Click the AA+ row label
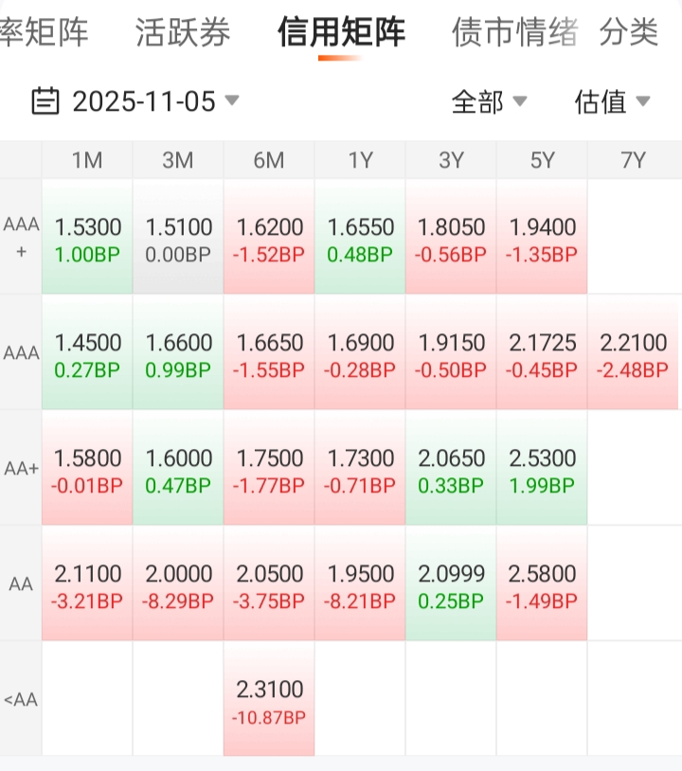Image resolution: width=682 pixels, height=771 pixels. pos(21,468)
